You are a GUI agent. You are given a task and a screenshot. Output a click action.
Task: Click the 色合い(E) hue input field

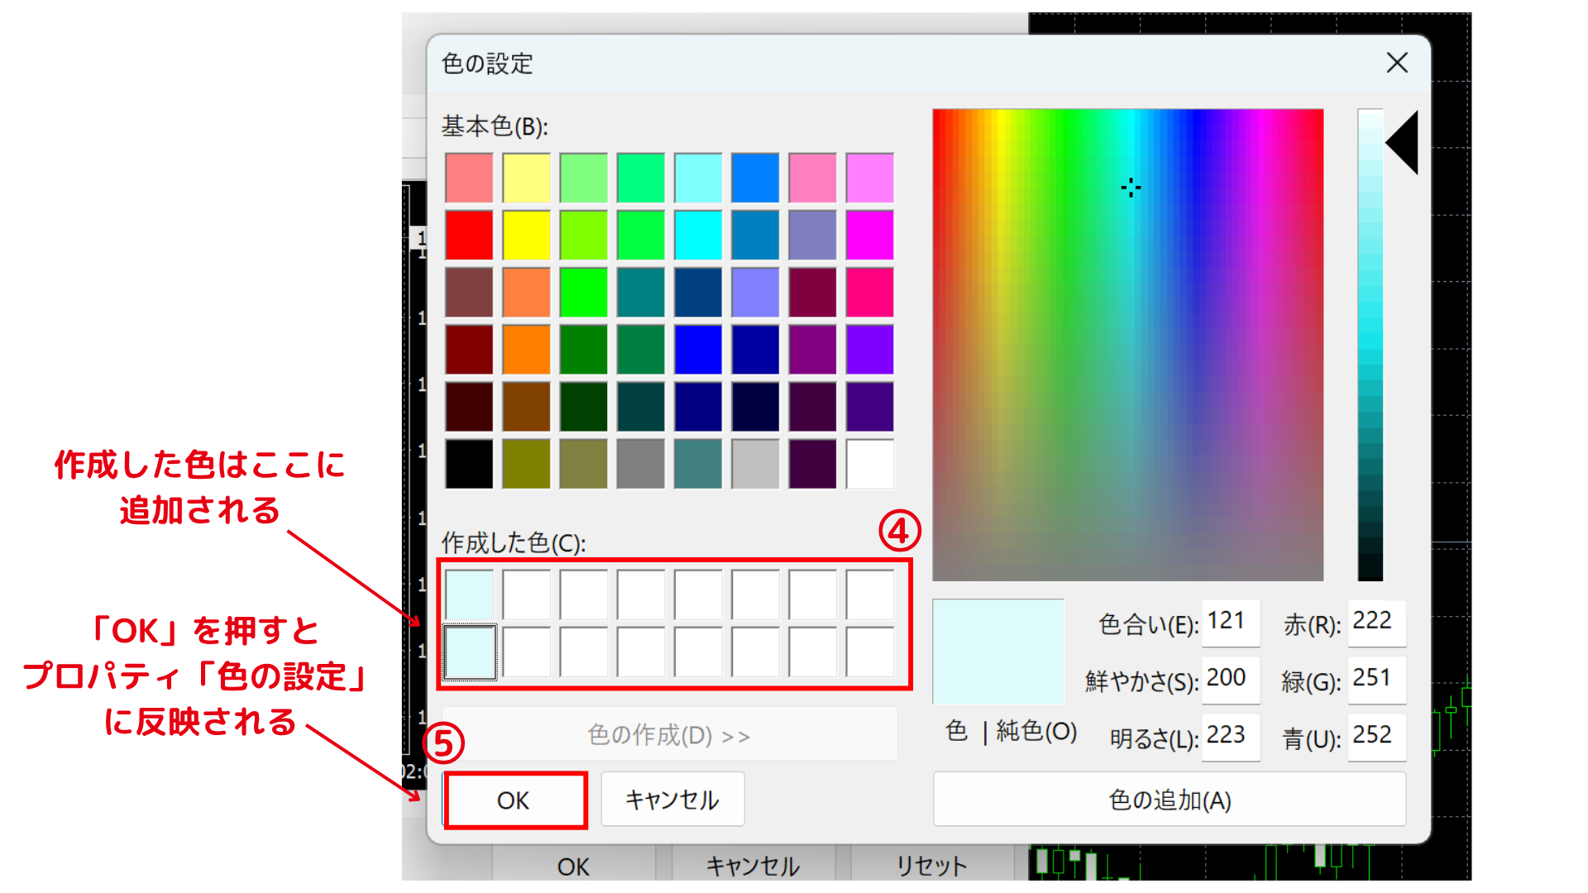pyautogui.click(x=1230, y=622)
